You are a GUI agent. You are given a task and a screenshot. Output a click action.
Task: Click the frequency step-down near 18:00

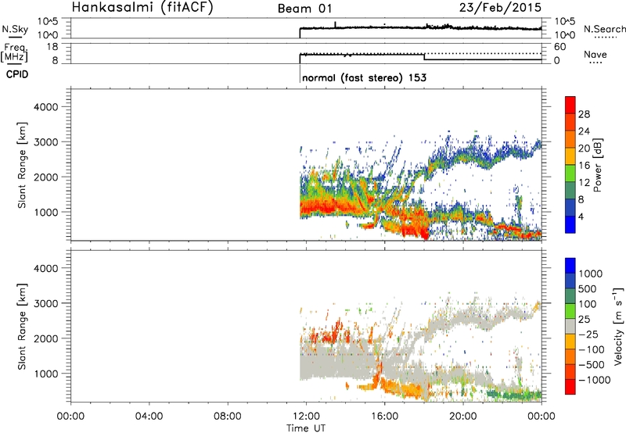(x=424, y=56)
